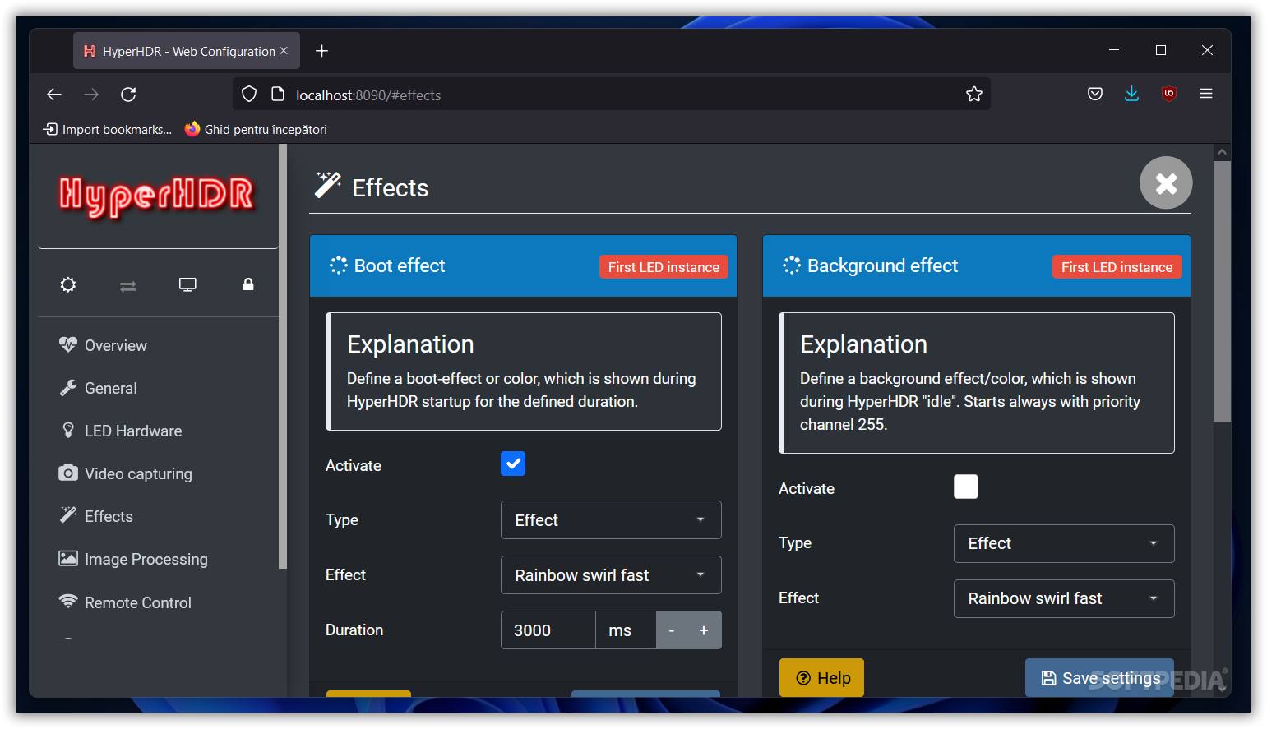Open Overview from the sidebar
1267x729 pixels.
click(115, 345)
